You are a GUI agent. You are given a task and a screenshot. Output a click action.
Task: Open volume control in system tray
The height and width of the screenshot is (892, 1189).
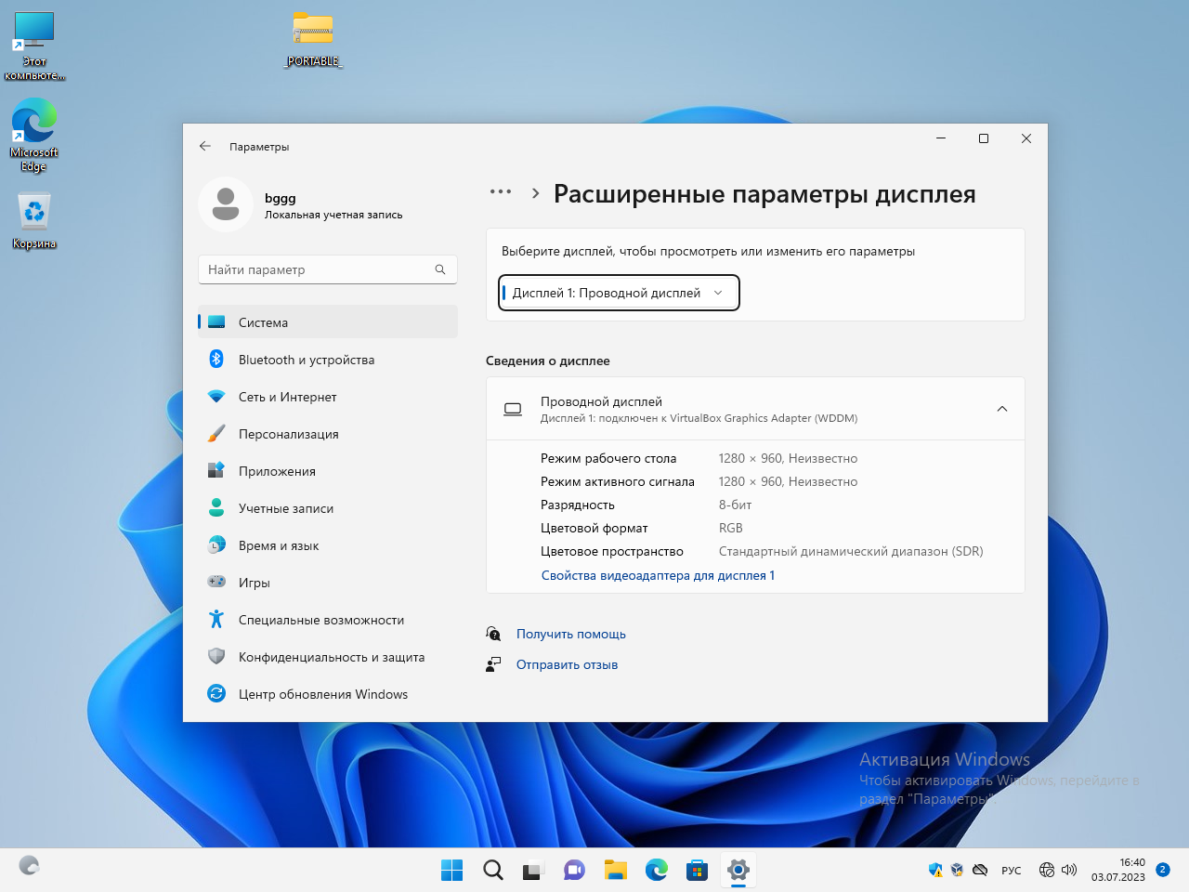pos(1069,870)
